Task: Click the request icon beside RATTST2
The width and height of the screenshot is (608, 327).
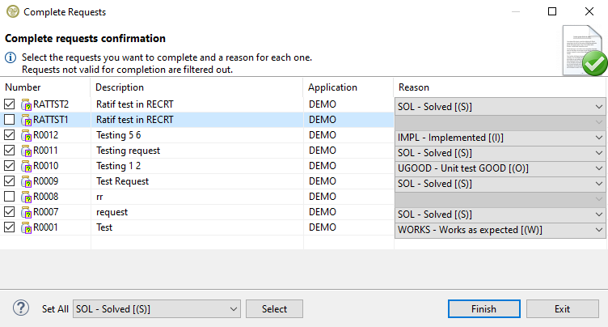Action: click(26, 104)
